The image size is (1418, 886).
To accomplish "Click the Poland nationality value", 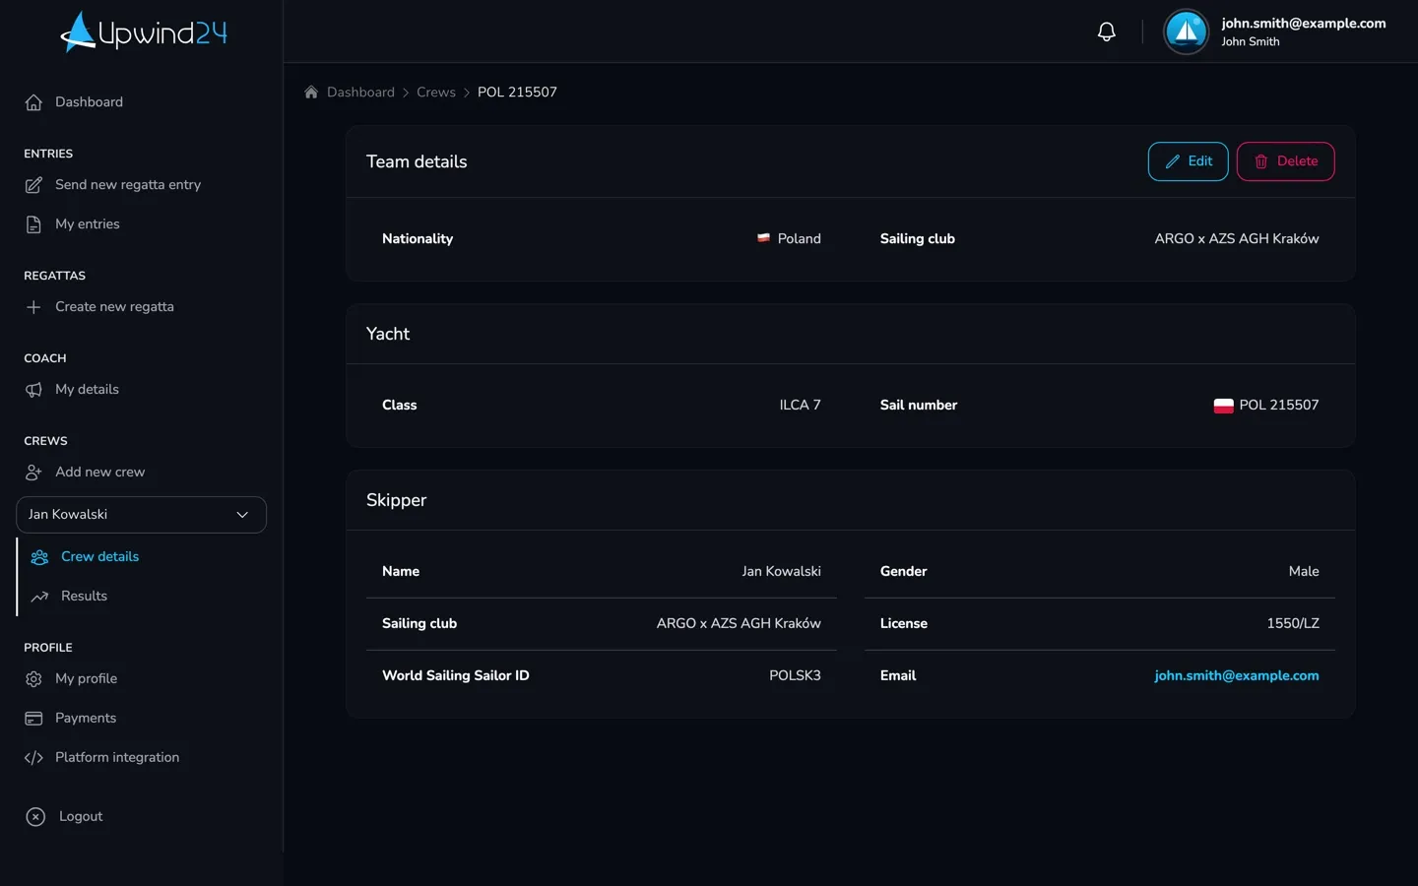I will coord(799,238).
